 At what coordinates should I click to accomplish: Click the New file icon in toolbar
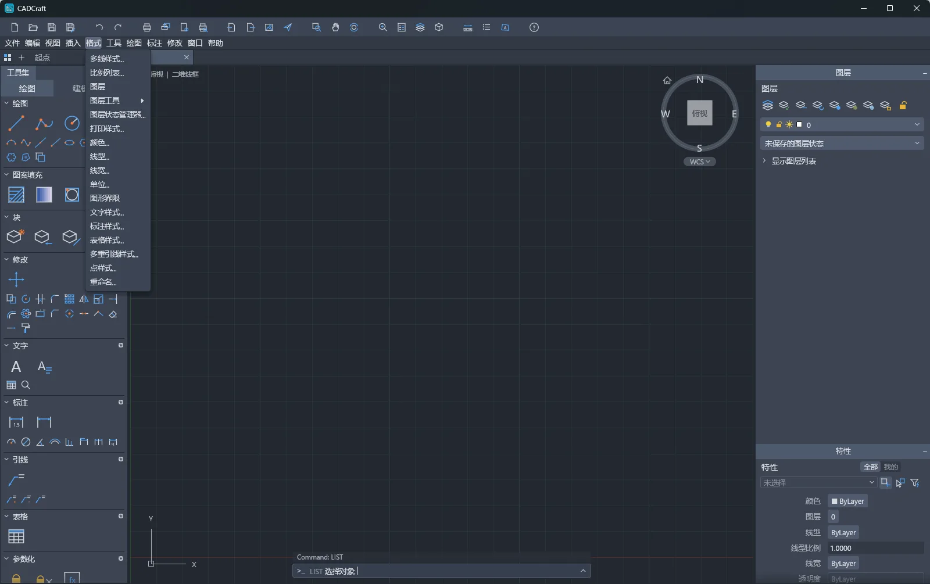[15, 27]
